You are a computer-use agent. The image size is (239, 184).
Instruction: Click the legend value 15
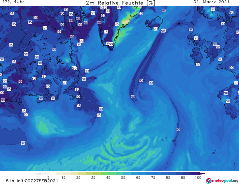tap(63, 177)
